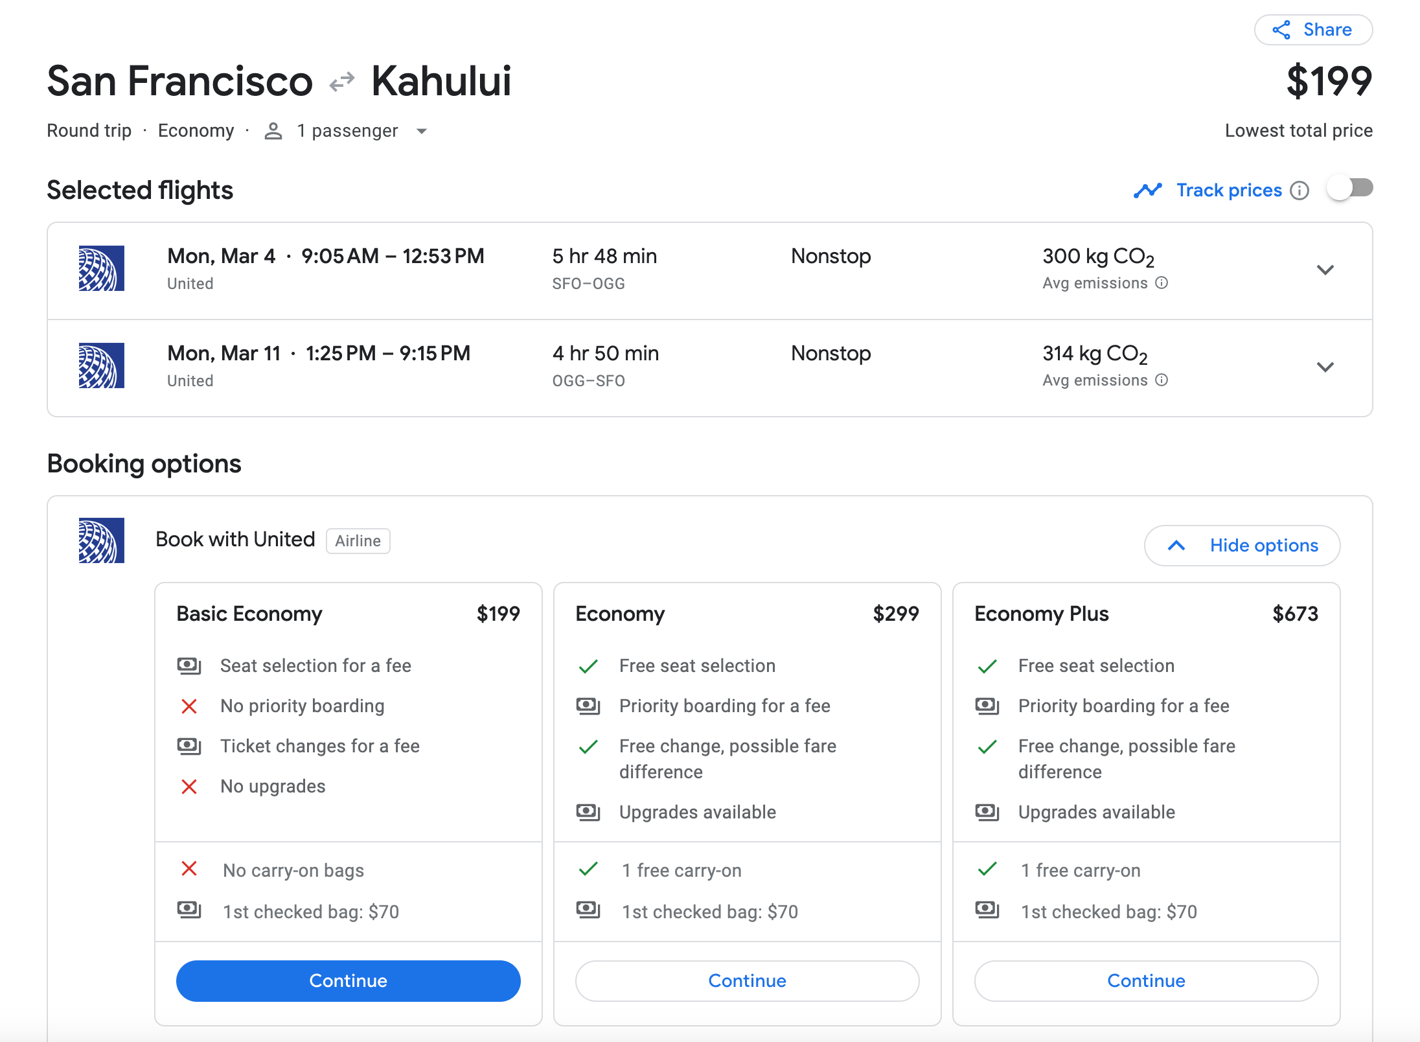Click the share icon at top right
Image resolution: width=1420 pixels, height=1042 pixels.
pyautogui.click(x=1281, y=30)
